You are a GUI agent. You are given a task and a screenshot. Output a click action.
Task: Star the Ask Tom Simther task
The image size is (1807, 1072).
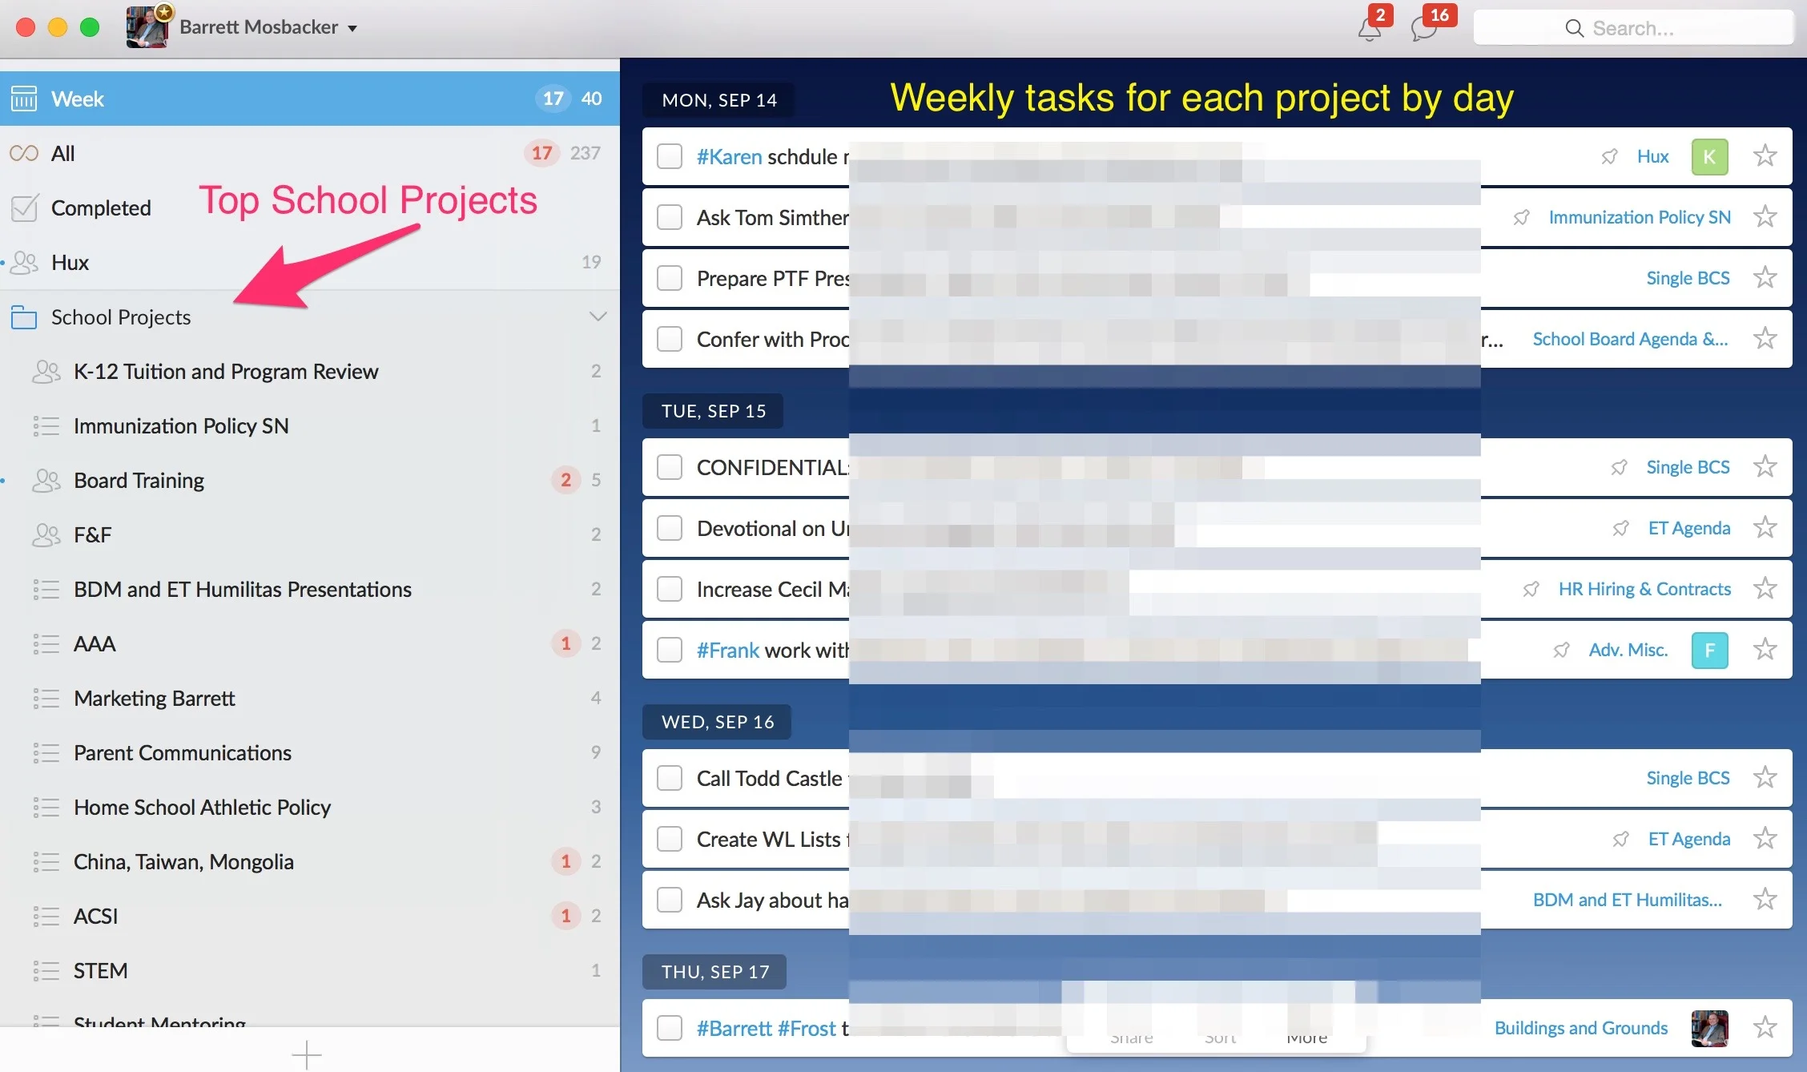tap(1765, 217)
